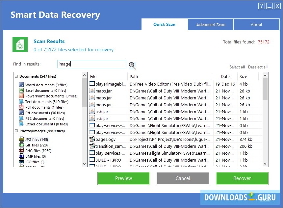The image size is (283, 208).
Task: Click the BUILD~1.PRO file icon
Action: [x=92, y=160]
